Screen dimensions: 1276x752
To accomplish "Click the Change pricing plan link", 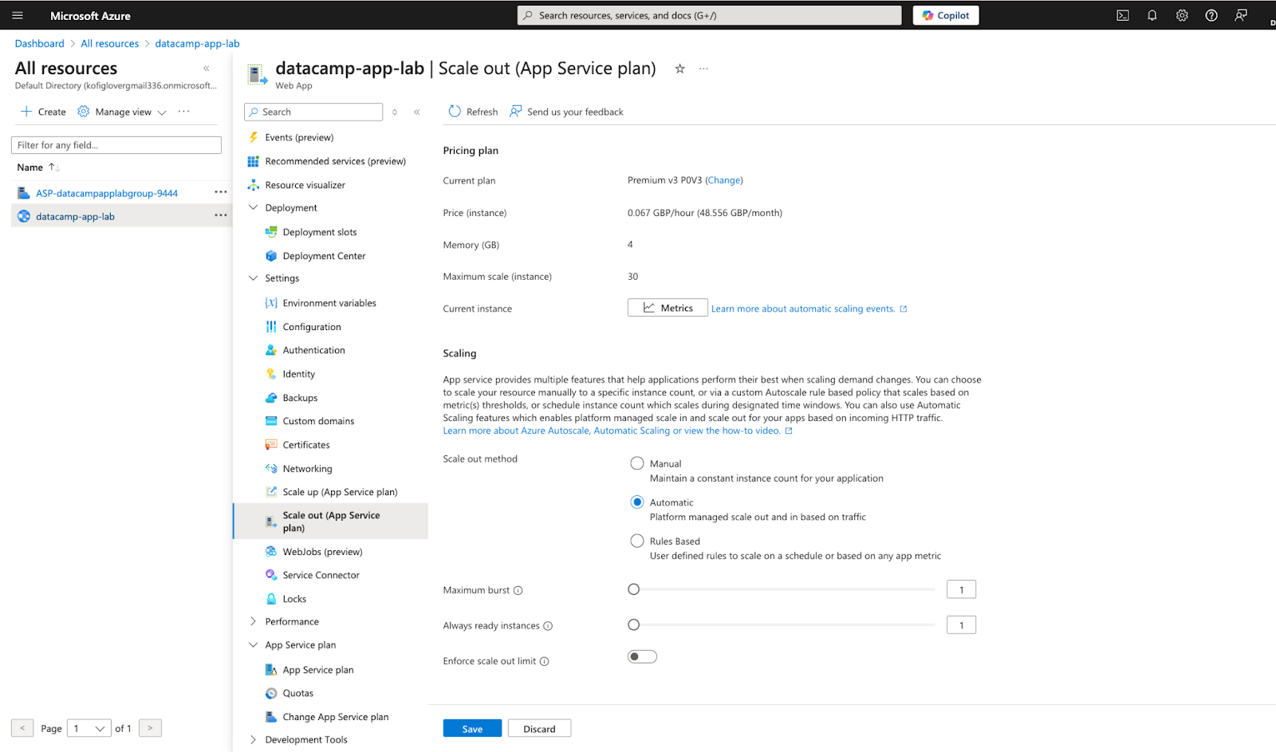I will [x=724, y=180].
